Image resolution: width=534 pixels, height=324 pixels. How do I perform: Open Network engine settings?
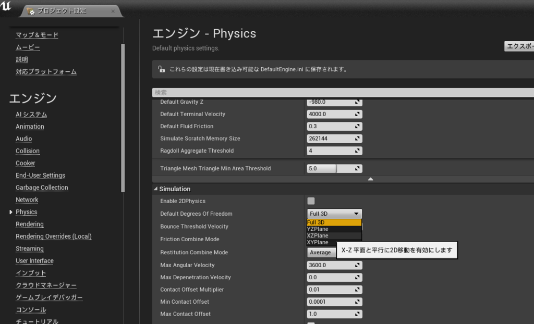tap(27, 200)
